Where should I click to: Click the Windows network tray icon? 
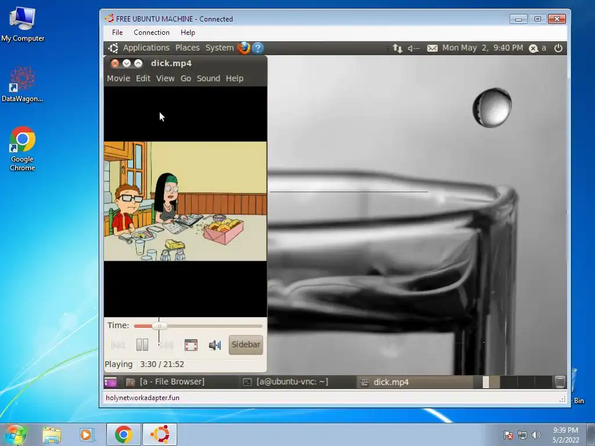pyautogui.click(x=522, y=435)
